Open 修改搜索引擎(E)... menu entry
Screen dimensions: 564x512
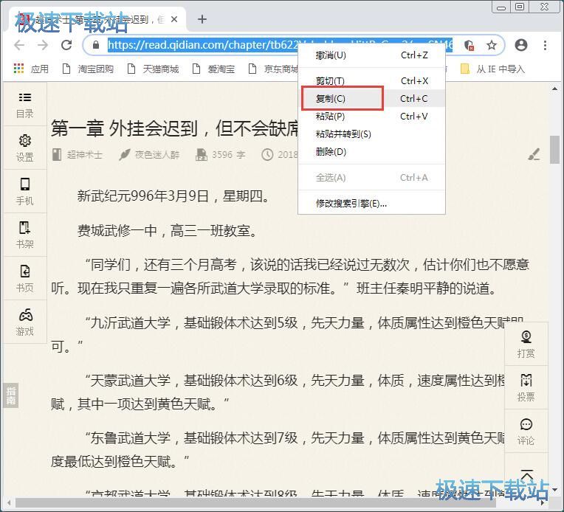click(x=371, y=204)
